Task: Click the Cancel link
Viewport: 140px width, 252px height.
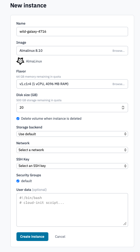Action: coord(60,236)
